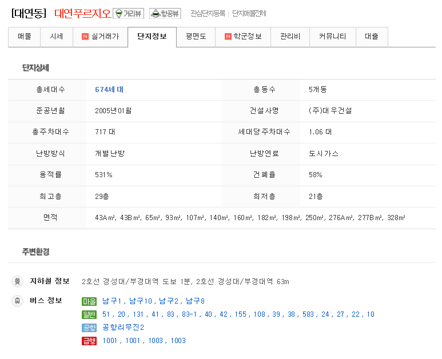Screen dimensions: 442x359
Task: Open general bus route 83-1
Action: tap(189, 314)
